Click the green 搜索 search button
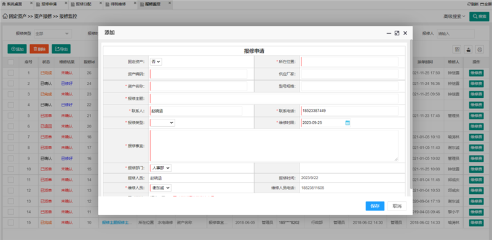Image resolution: width=492 pixels, height=240 pixels. coord(479,17)
